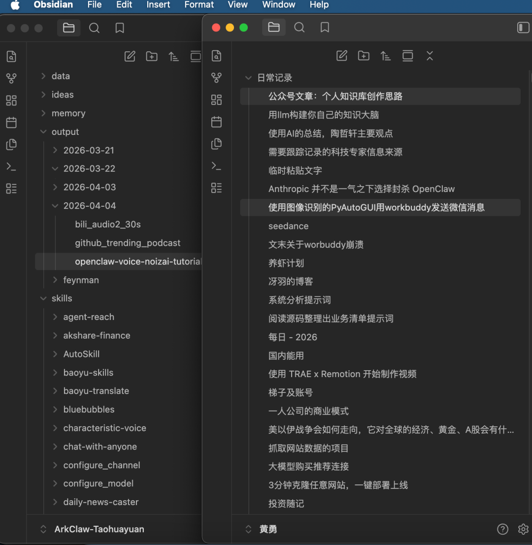Open the Help menu

(x=319, y=5)
